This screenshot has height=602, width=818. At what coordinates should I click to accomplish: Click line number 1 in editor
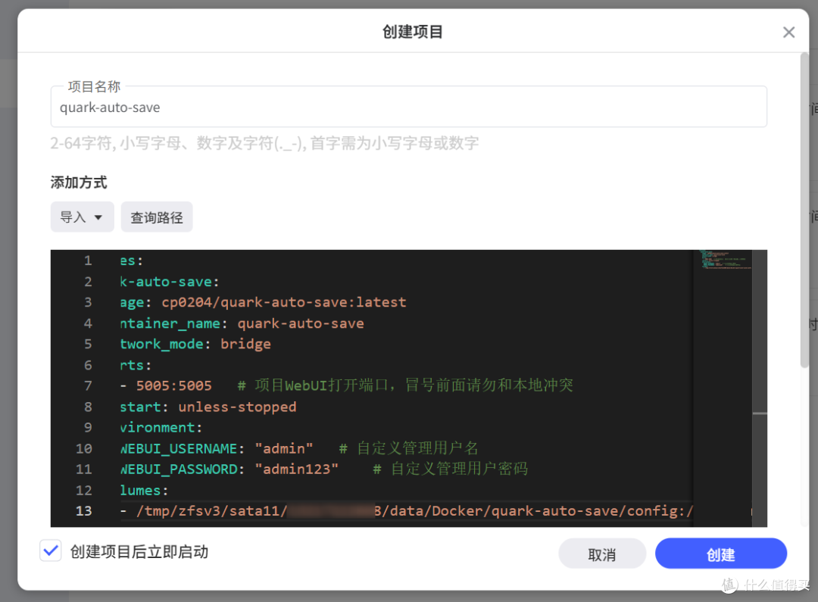coord(88,260)
